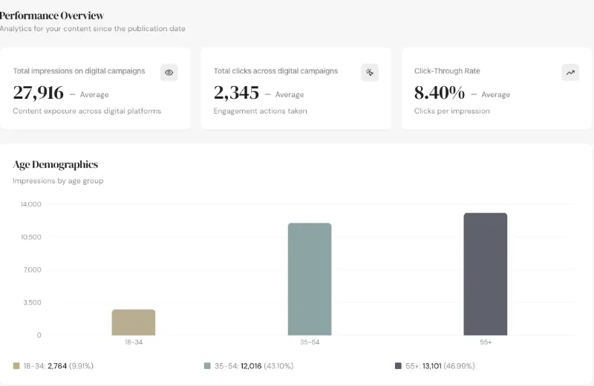Click the 35-54 legend color swatch
Viewport: 594px width, 386px height.
pyautogui.click(x=207, y=366)
